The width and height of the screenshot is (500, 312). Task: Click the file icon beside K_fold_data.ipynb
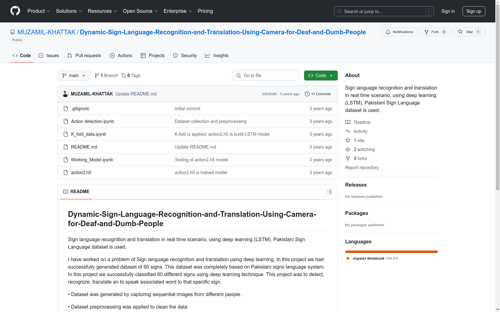pyautogui.click(x=66, y=134)
